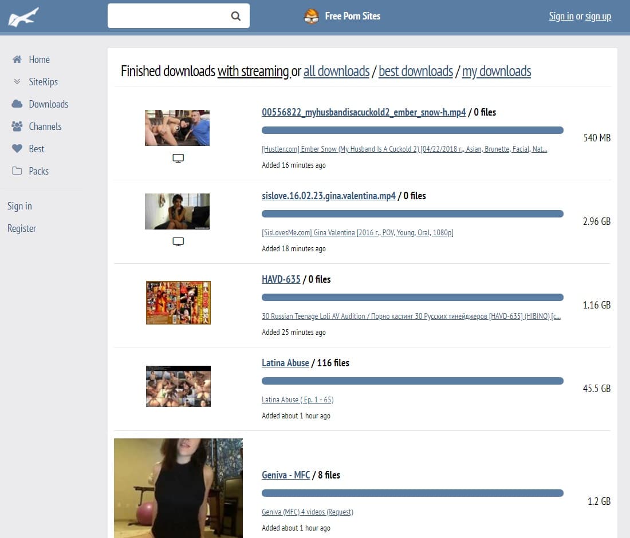The image size is (630, 538).
Task: Click the Packs folder icon
Action: pyautogui.click(x=17, y=171)
